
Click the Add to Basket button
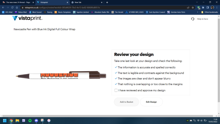(x=127, y=102)
